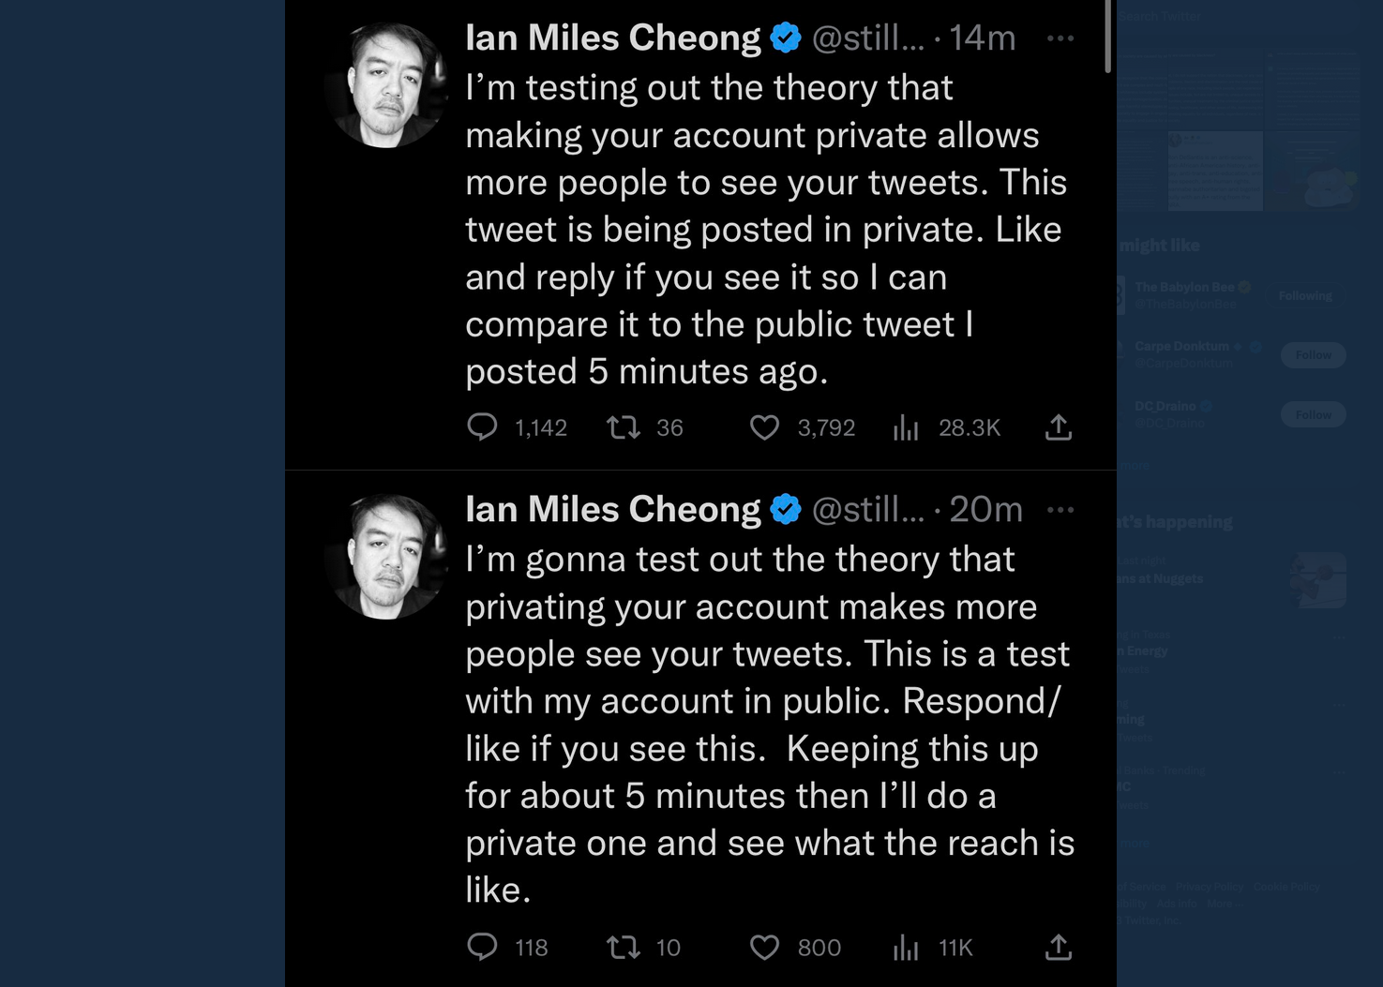1383x987 pixels.
Task: Click the profile avatar on the top tweet
Action: click(x=385, y=85)
